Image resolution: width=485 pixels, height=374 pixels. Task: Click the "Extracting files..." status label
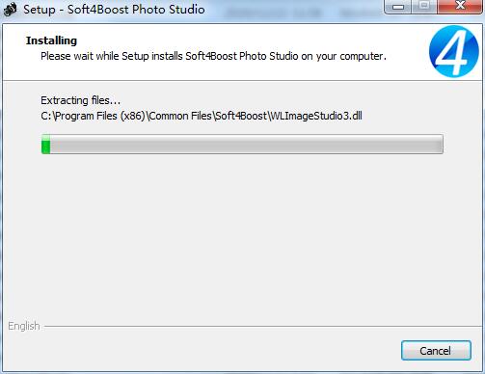click(x=80, y=100)
